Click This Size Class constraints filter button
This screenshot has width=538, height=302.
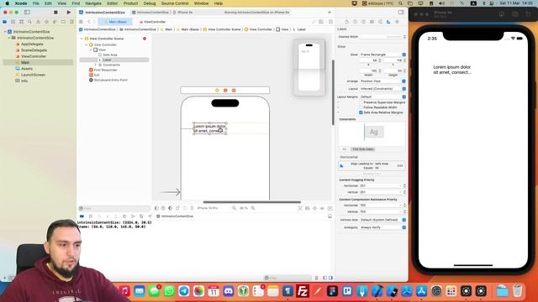(362, 149)
